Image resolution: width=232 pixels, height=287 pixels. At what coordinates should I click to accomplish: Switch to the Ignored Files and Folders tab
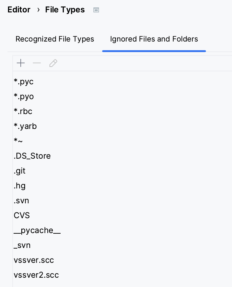[x=154, y=39]
